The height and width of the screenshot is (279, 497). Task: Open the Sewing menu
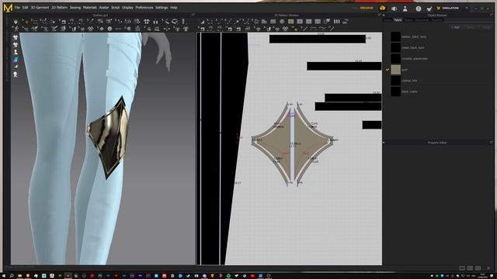(75, 8)
